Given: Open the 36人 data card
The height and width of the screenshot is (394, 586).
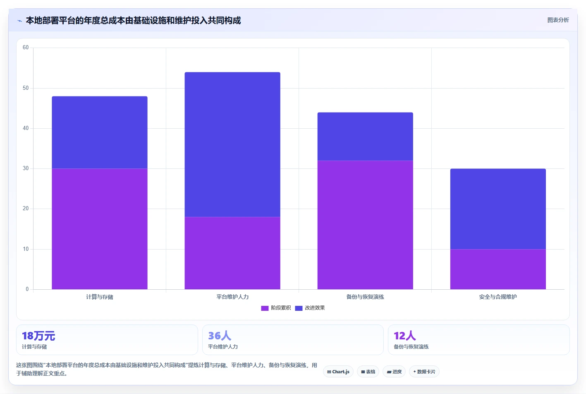Looking at the screenshot, I should 293,340.
